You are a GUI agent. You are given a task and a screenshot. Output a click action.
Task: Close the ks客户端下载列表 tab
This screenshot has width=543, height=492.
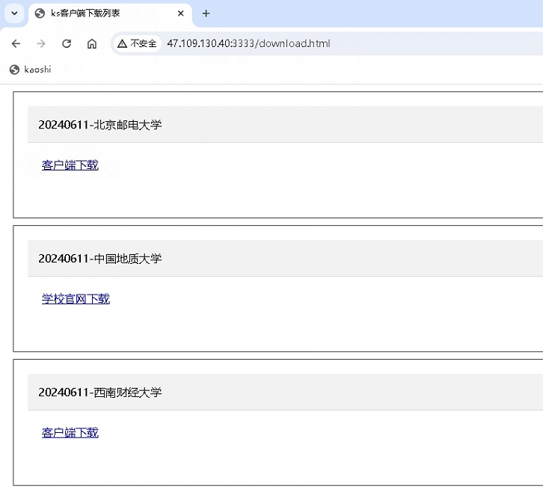click(180, 13)
